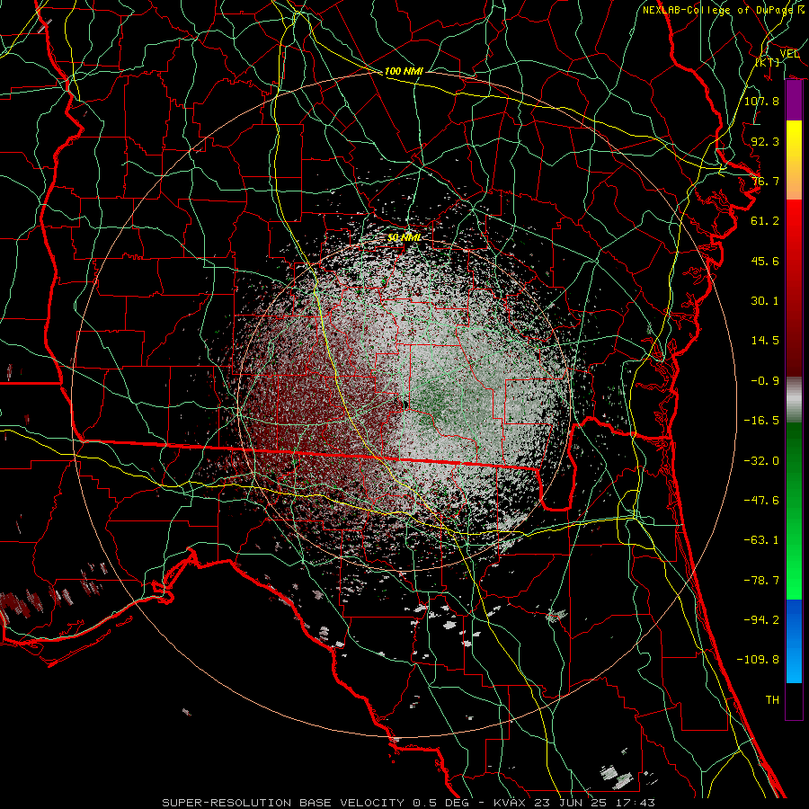The height and width of the screenshot is (809, 809).
Task: Click the 50 NMI range ring label
Action: click(x=404, y=237)
